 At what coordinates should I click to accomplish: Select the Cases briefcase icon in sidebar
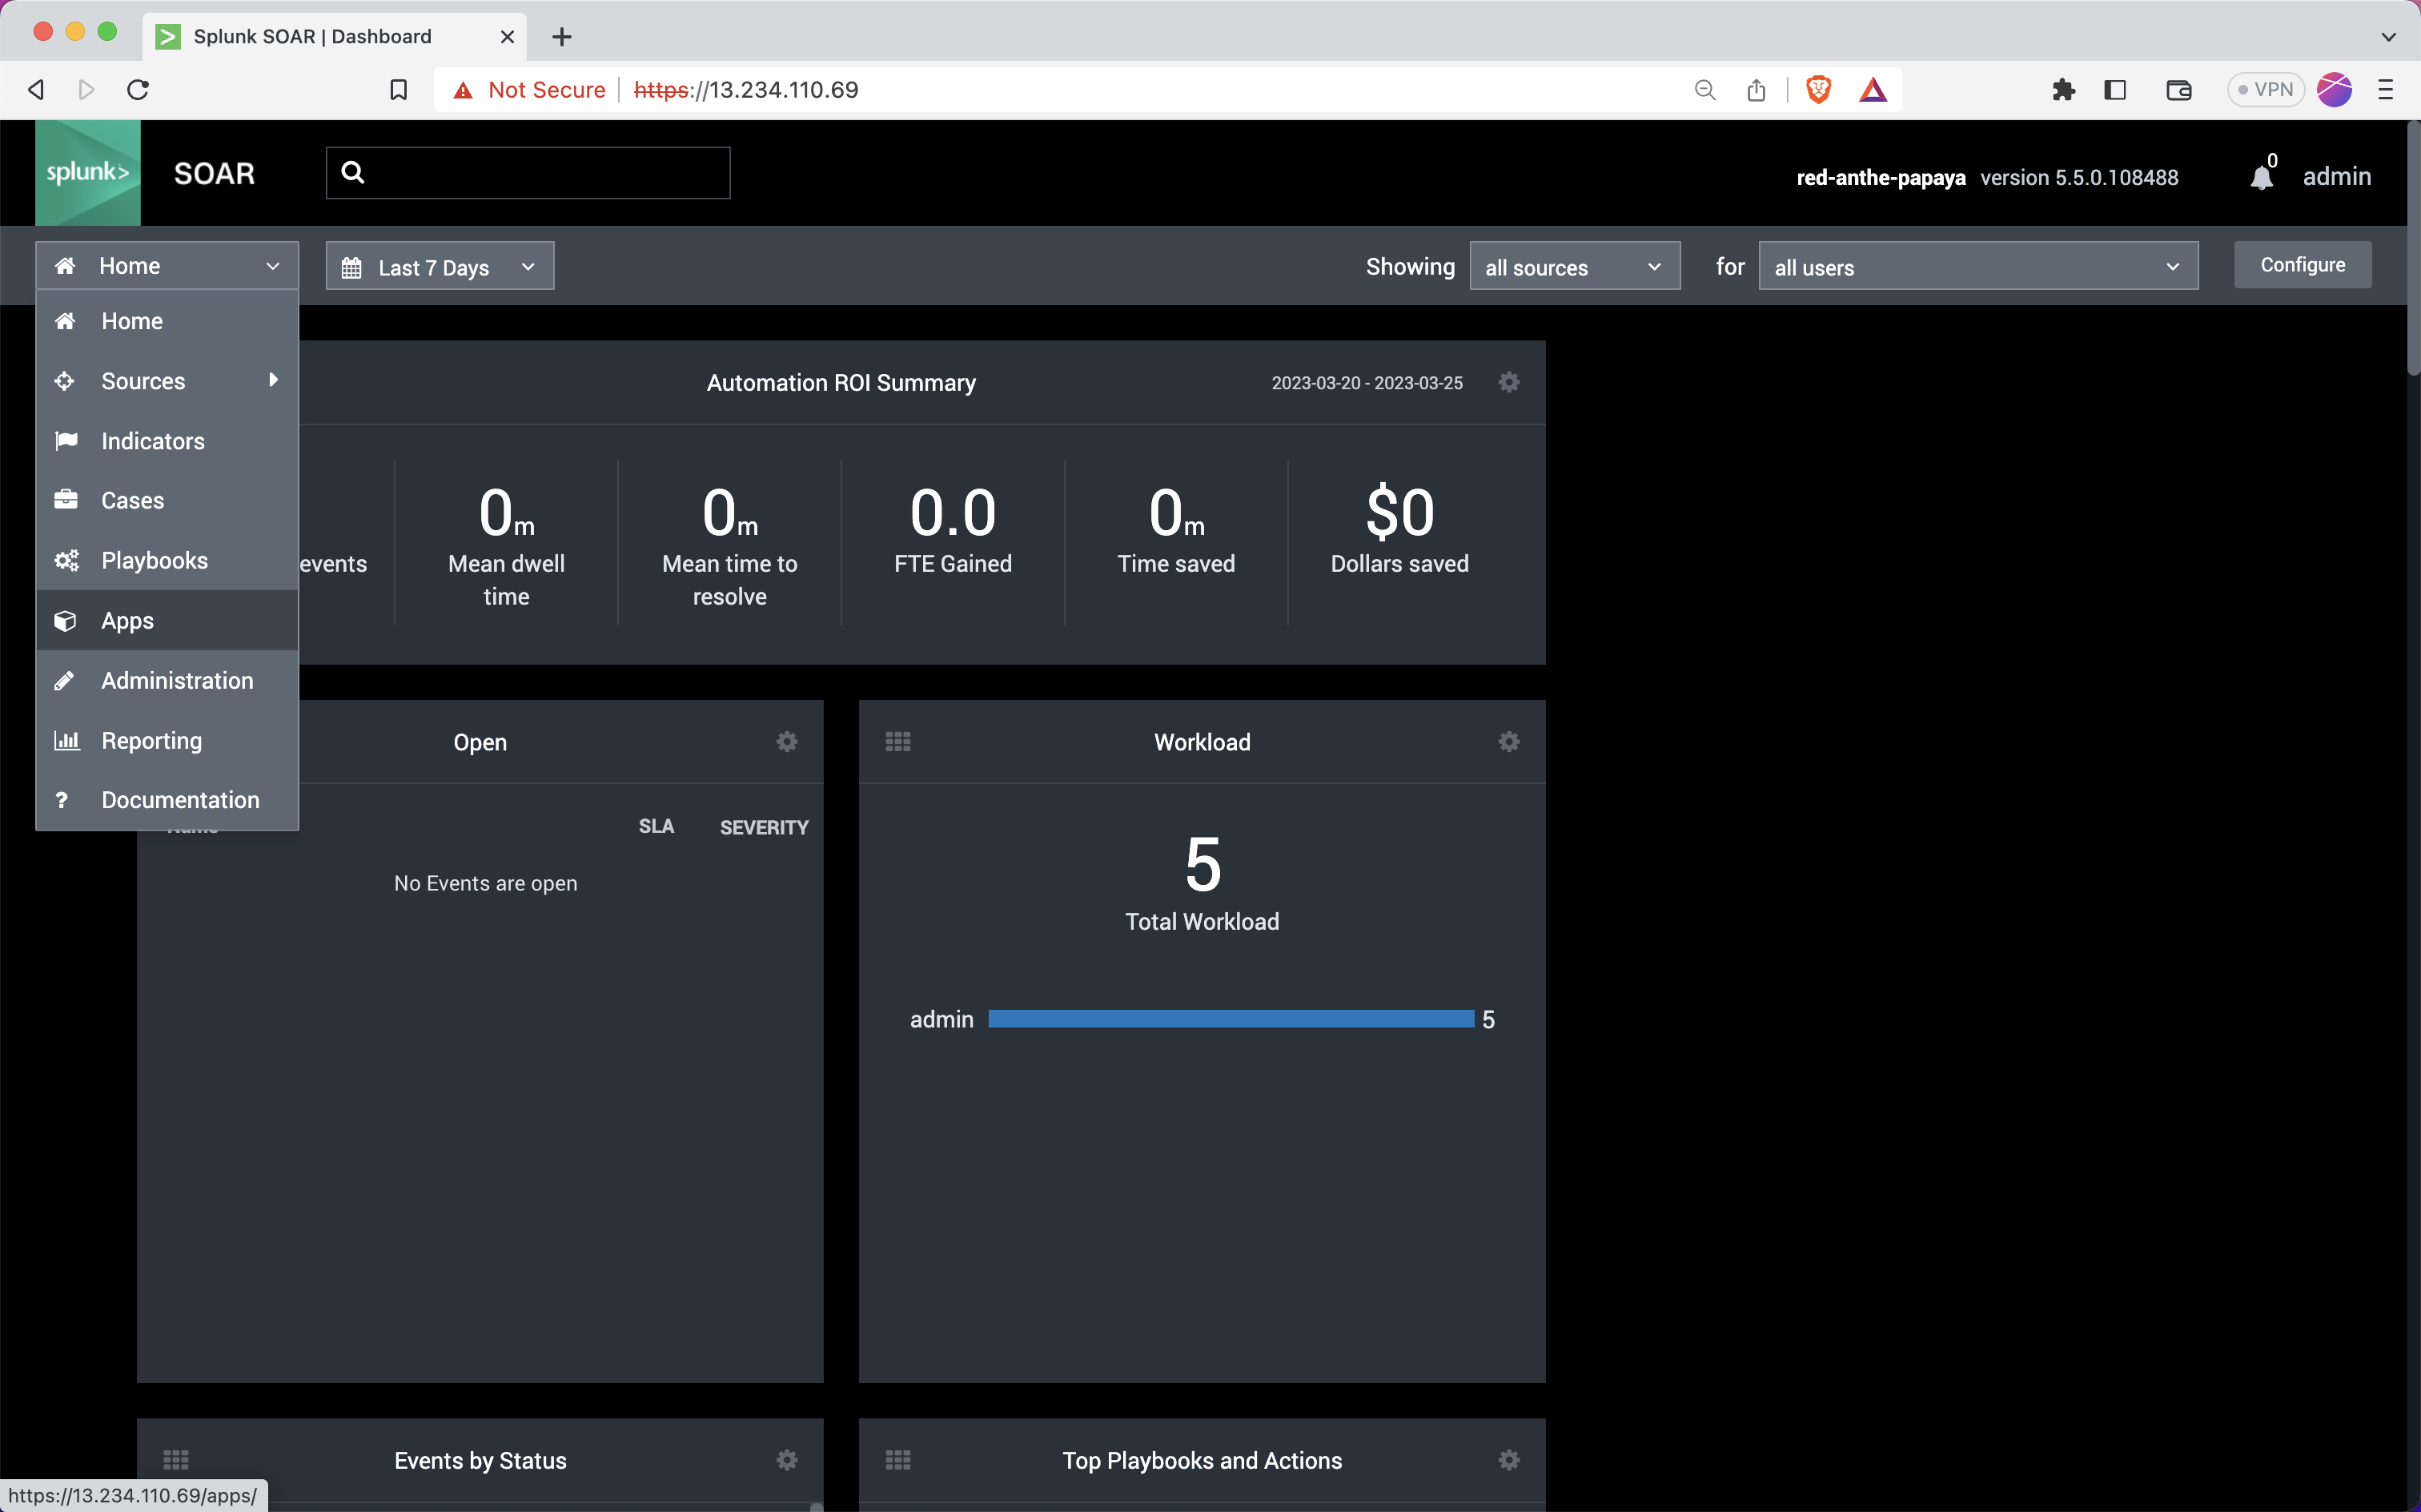[x=65, y=500]
